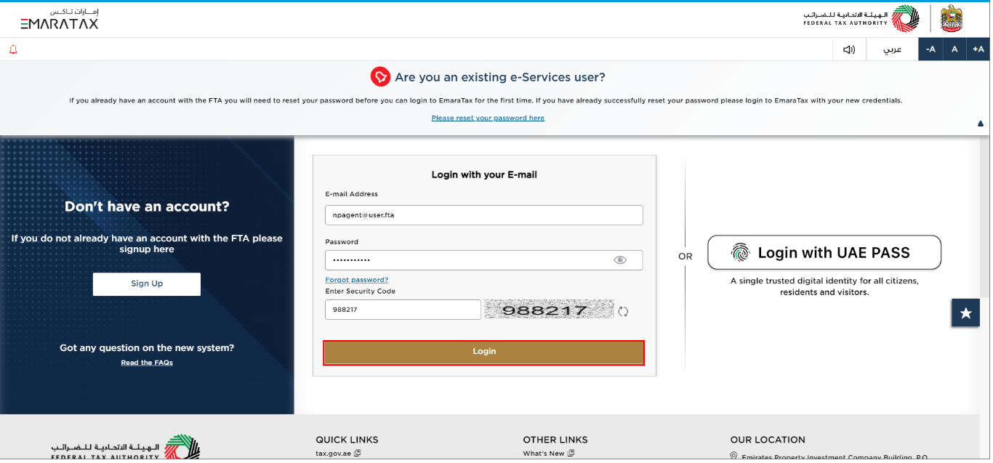Click the OTHER LINKS footer heading
The height and width of the screenshot is (463, 993).
(x=555, y=440)
